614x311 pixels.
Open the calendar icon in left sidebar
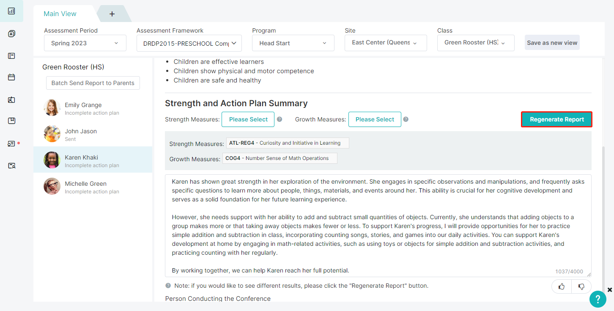coord(11,77)
